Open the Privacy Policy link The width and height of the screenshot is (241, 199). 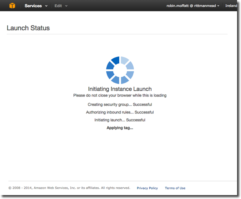click(147, 188)
